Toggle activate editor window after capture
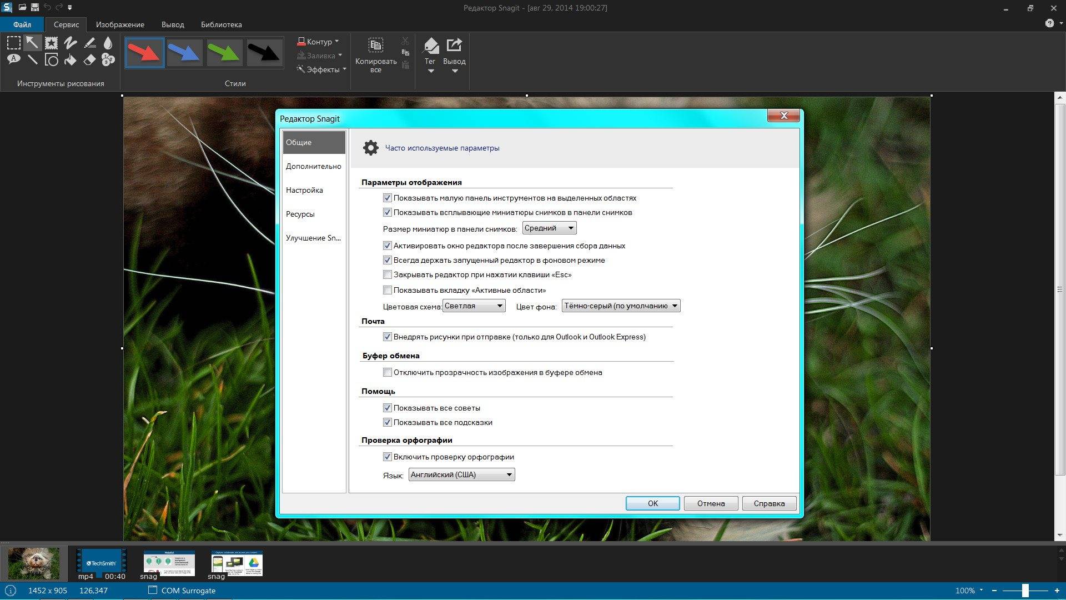Screen dimensions: 1066x600 point(388,246)
